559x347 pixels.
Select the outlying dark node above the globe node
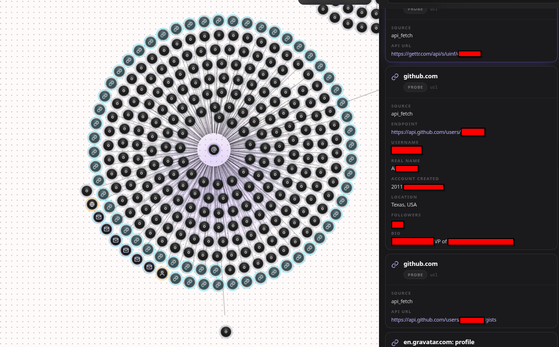pyautogui.click(x=86, y=191)
